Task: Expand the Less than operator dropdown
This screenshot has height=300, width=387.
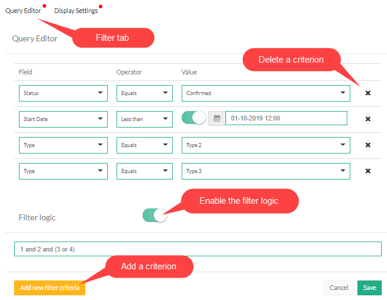Action: pyautogui.click(x=144, y=119)
